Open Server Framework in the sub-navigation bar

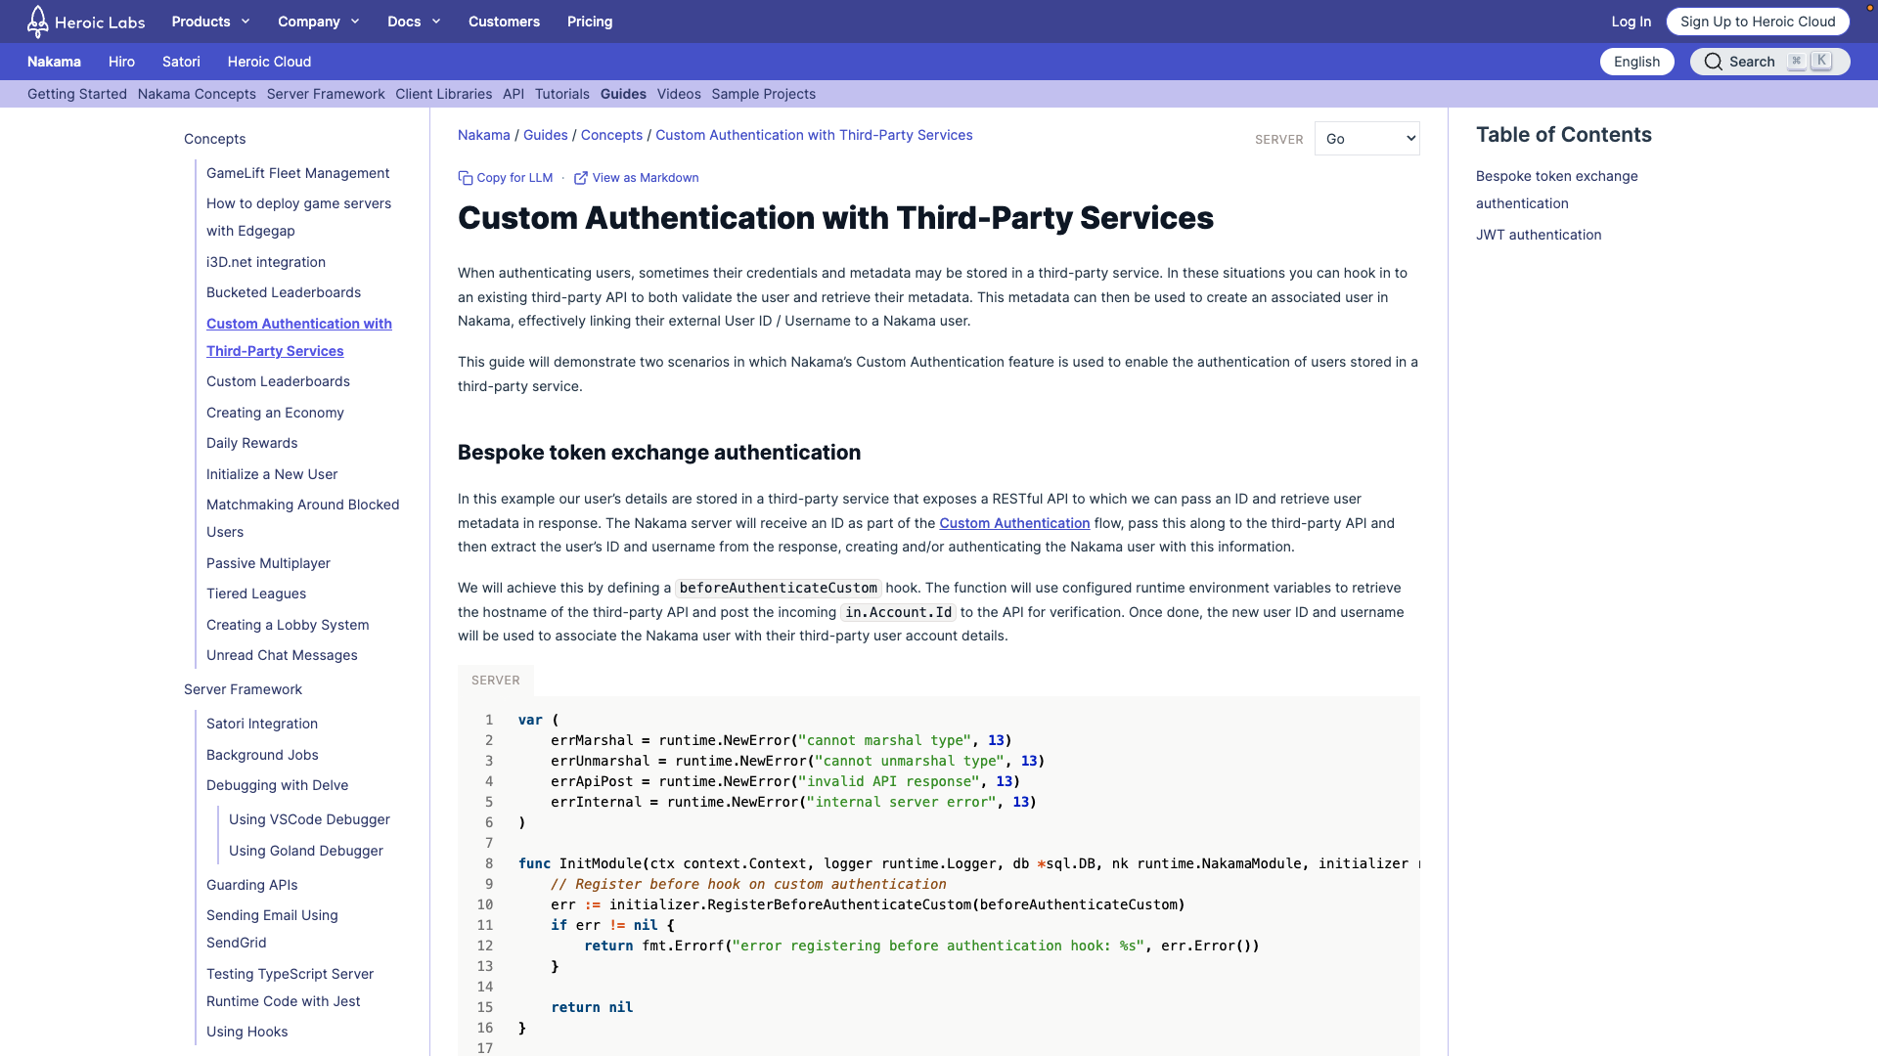pos(326,94)
